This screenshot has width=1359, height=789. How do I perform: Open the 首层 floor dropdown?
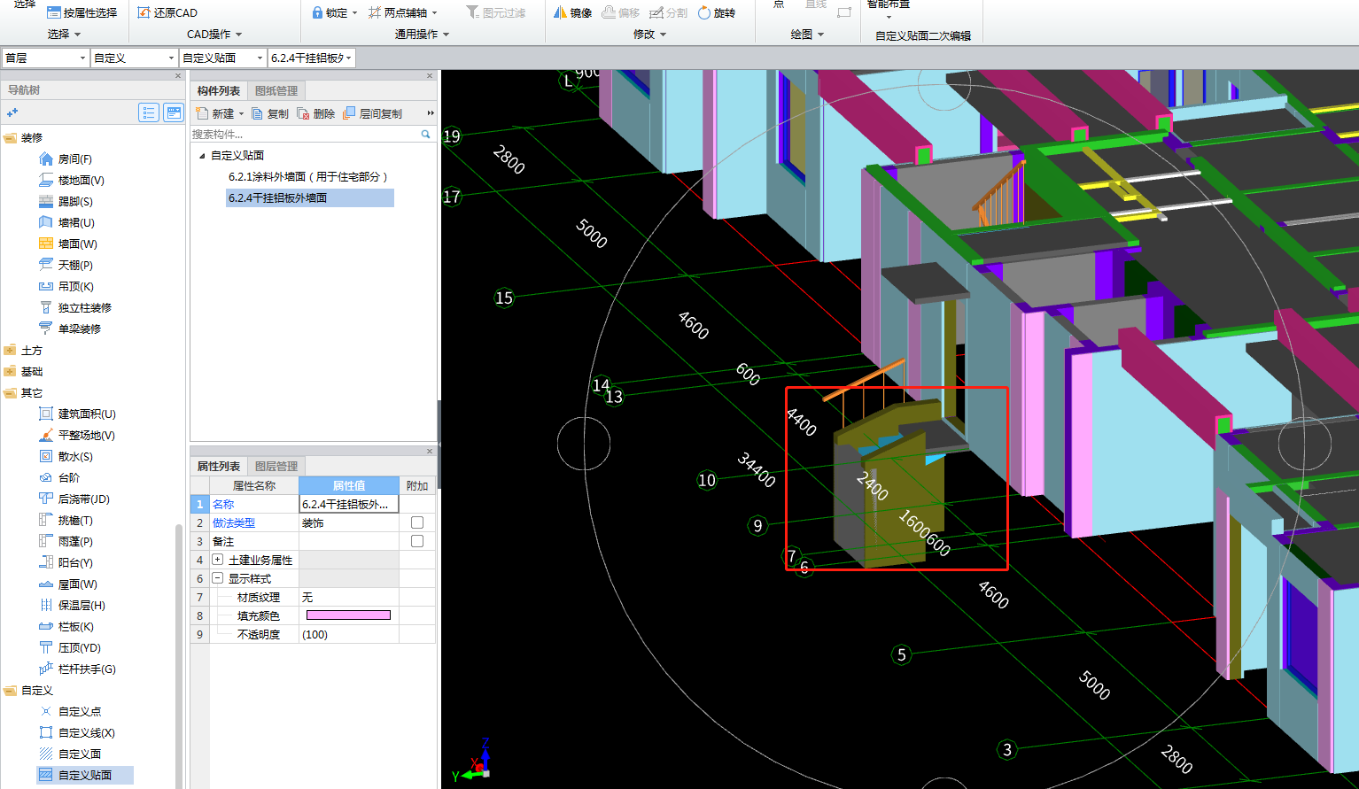coord(45,58)
